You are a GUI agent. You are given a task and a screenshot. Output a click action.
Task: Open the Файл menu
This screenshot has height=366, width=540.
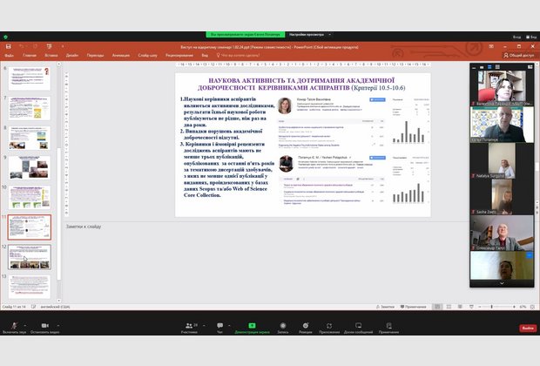10,55
